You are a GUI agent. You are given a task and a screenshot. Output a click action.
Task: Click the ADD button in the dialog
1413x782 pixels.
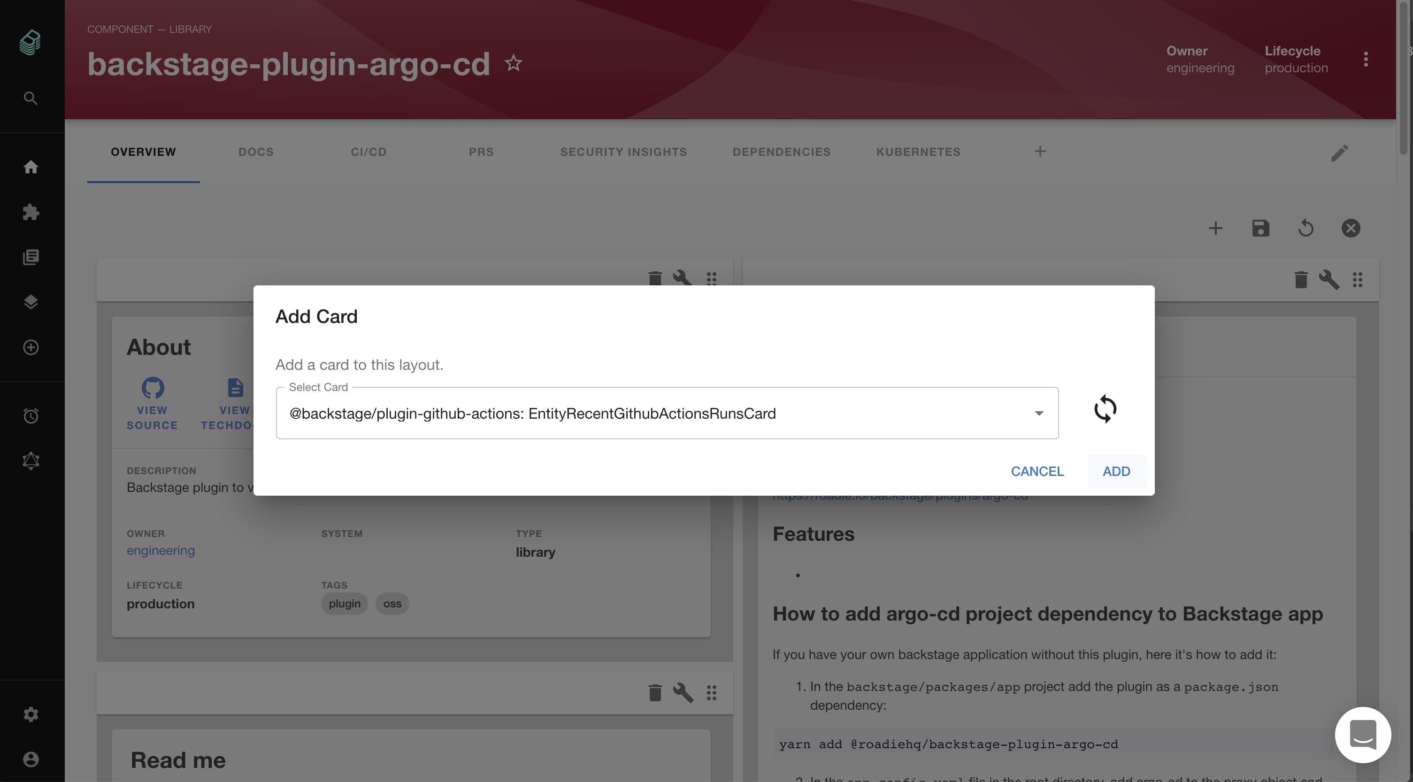coord(1116,471)
